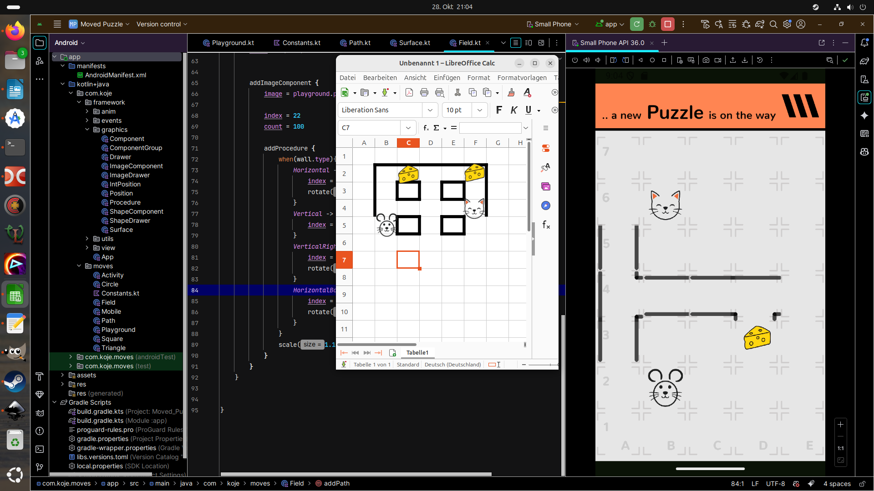Click rotate left emulator icon
Image resolution: width=874 pixels, height=491 pixels.
point(613,60)
